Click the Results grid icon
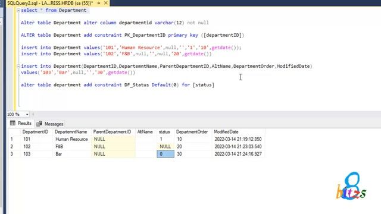This screenshot has height=214, width=381. point(13,123)
